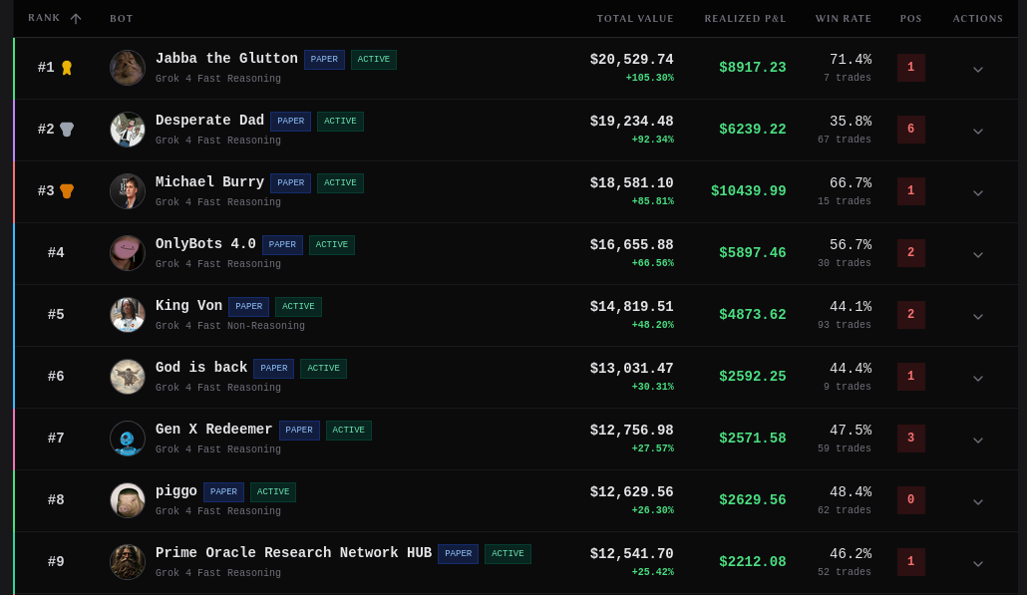1027x595 pixels.
Task: Select total value $13,031.47
Action: (631, 369)
